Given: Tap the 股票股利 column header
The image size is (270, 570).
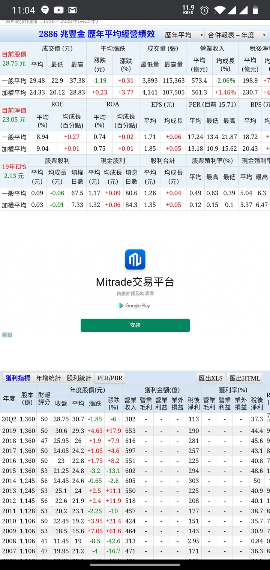Looking at the screenshot, I should click(x=57, y=160).
